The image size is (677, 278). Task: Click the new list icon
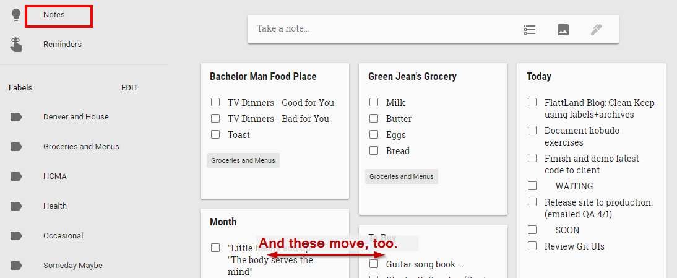[x=529, y=29]
